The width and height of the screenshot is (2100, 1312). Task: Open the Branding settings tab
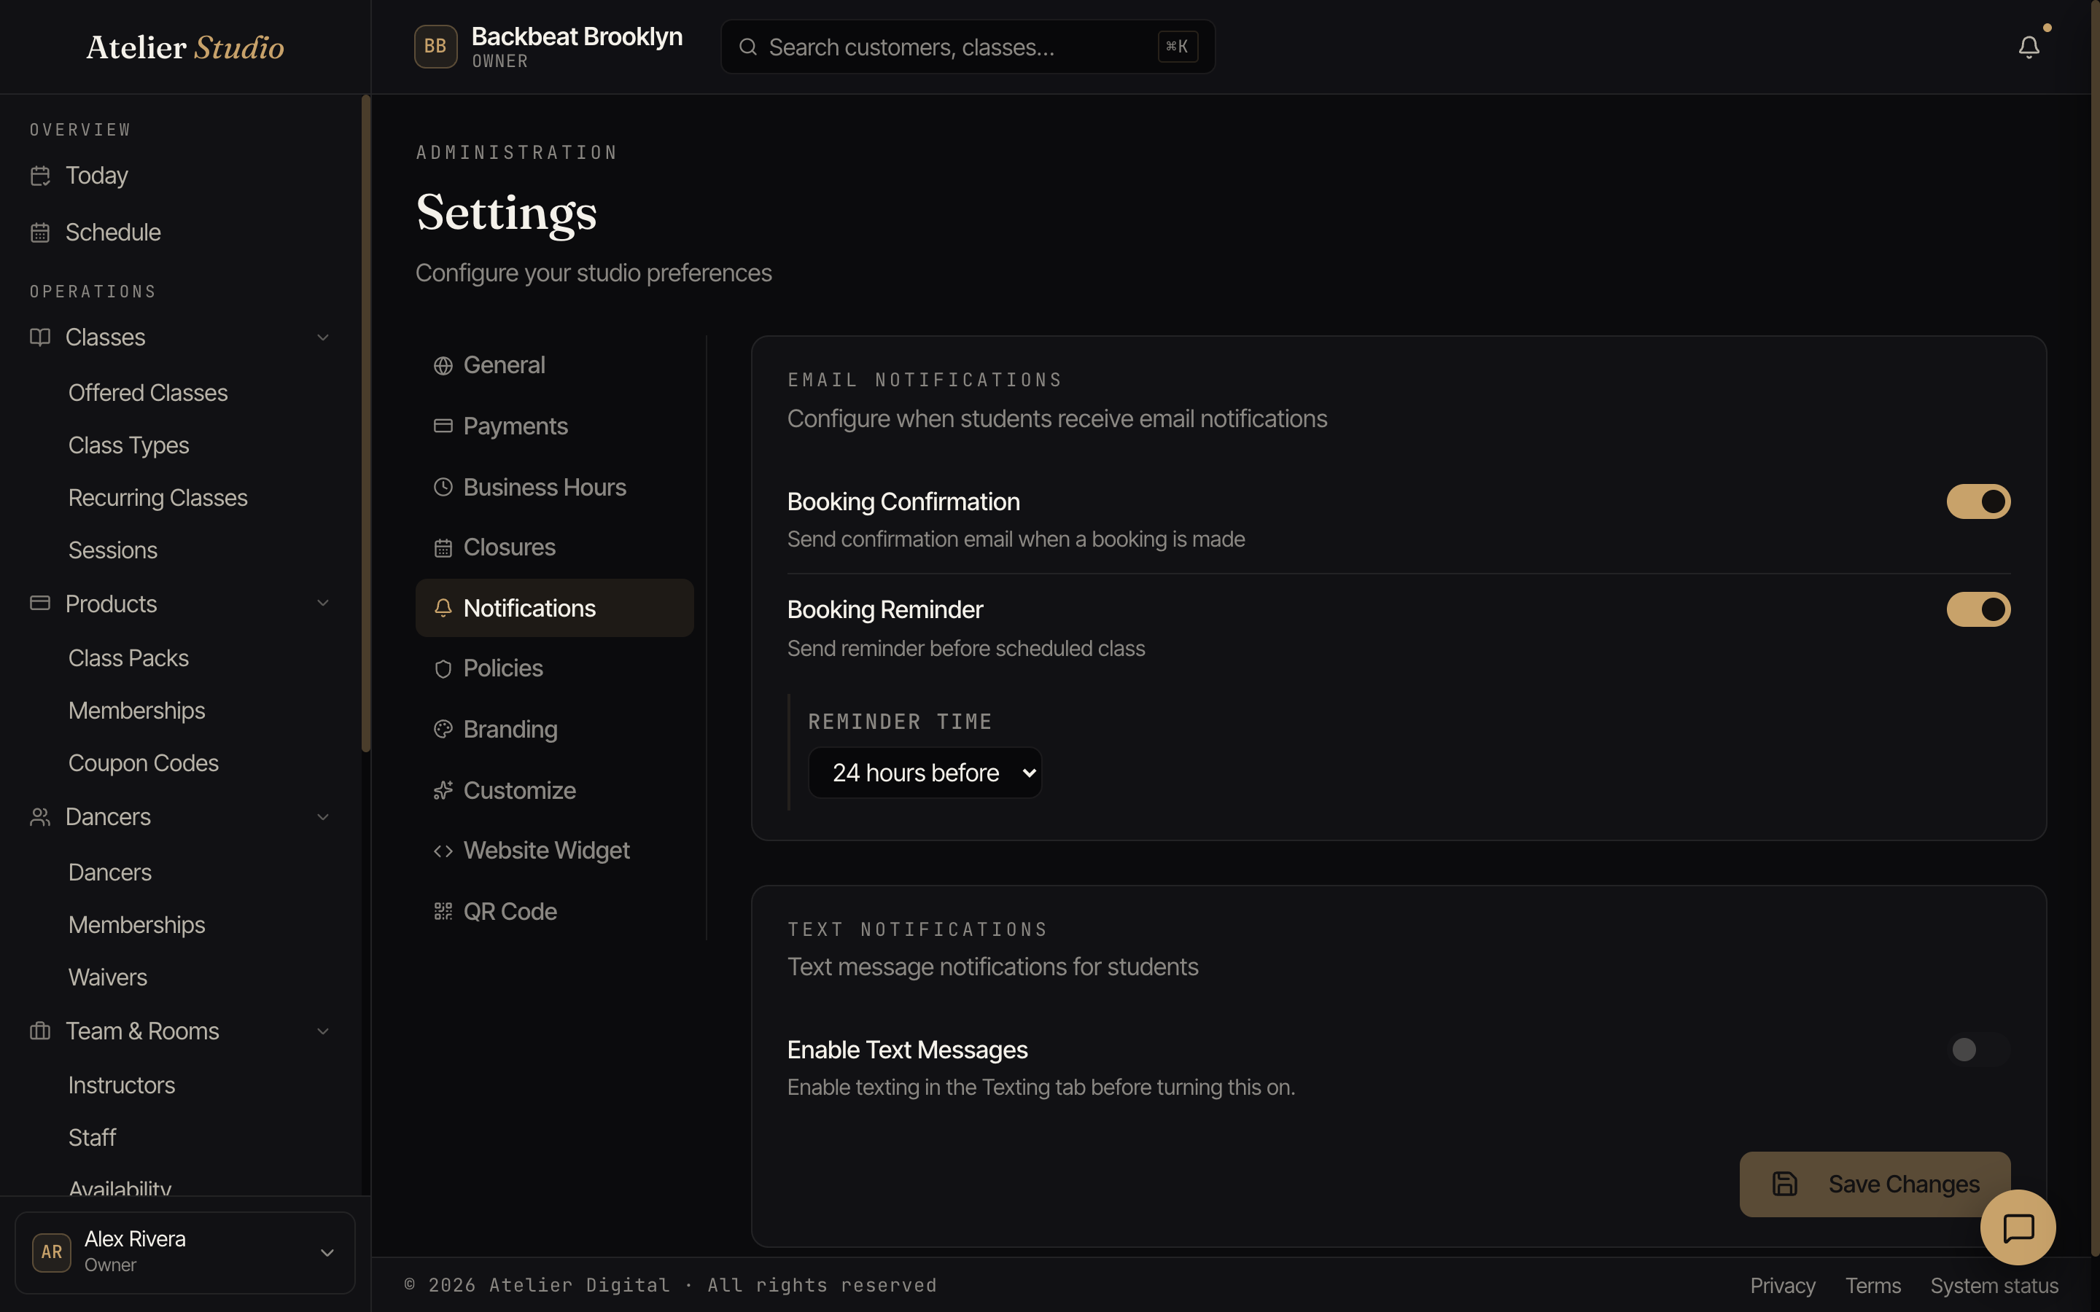click(x=554, y=729)
